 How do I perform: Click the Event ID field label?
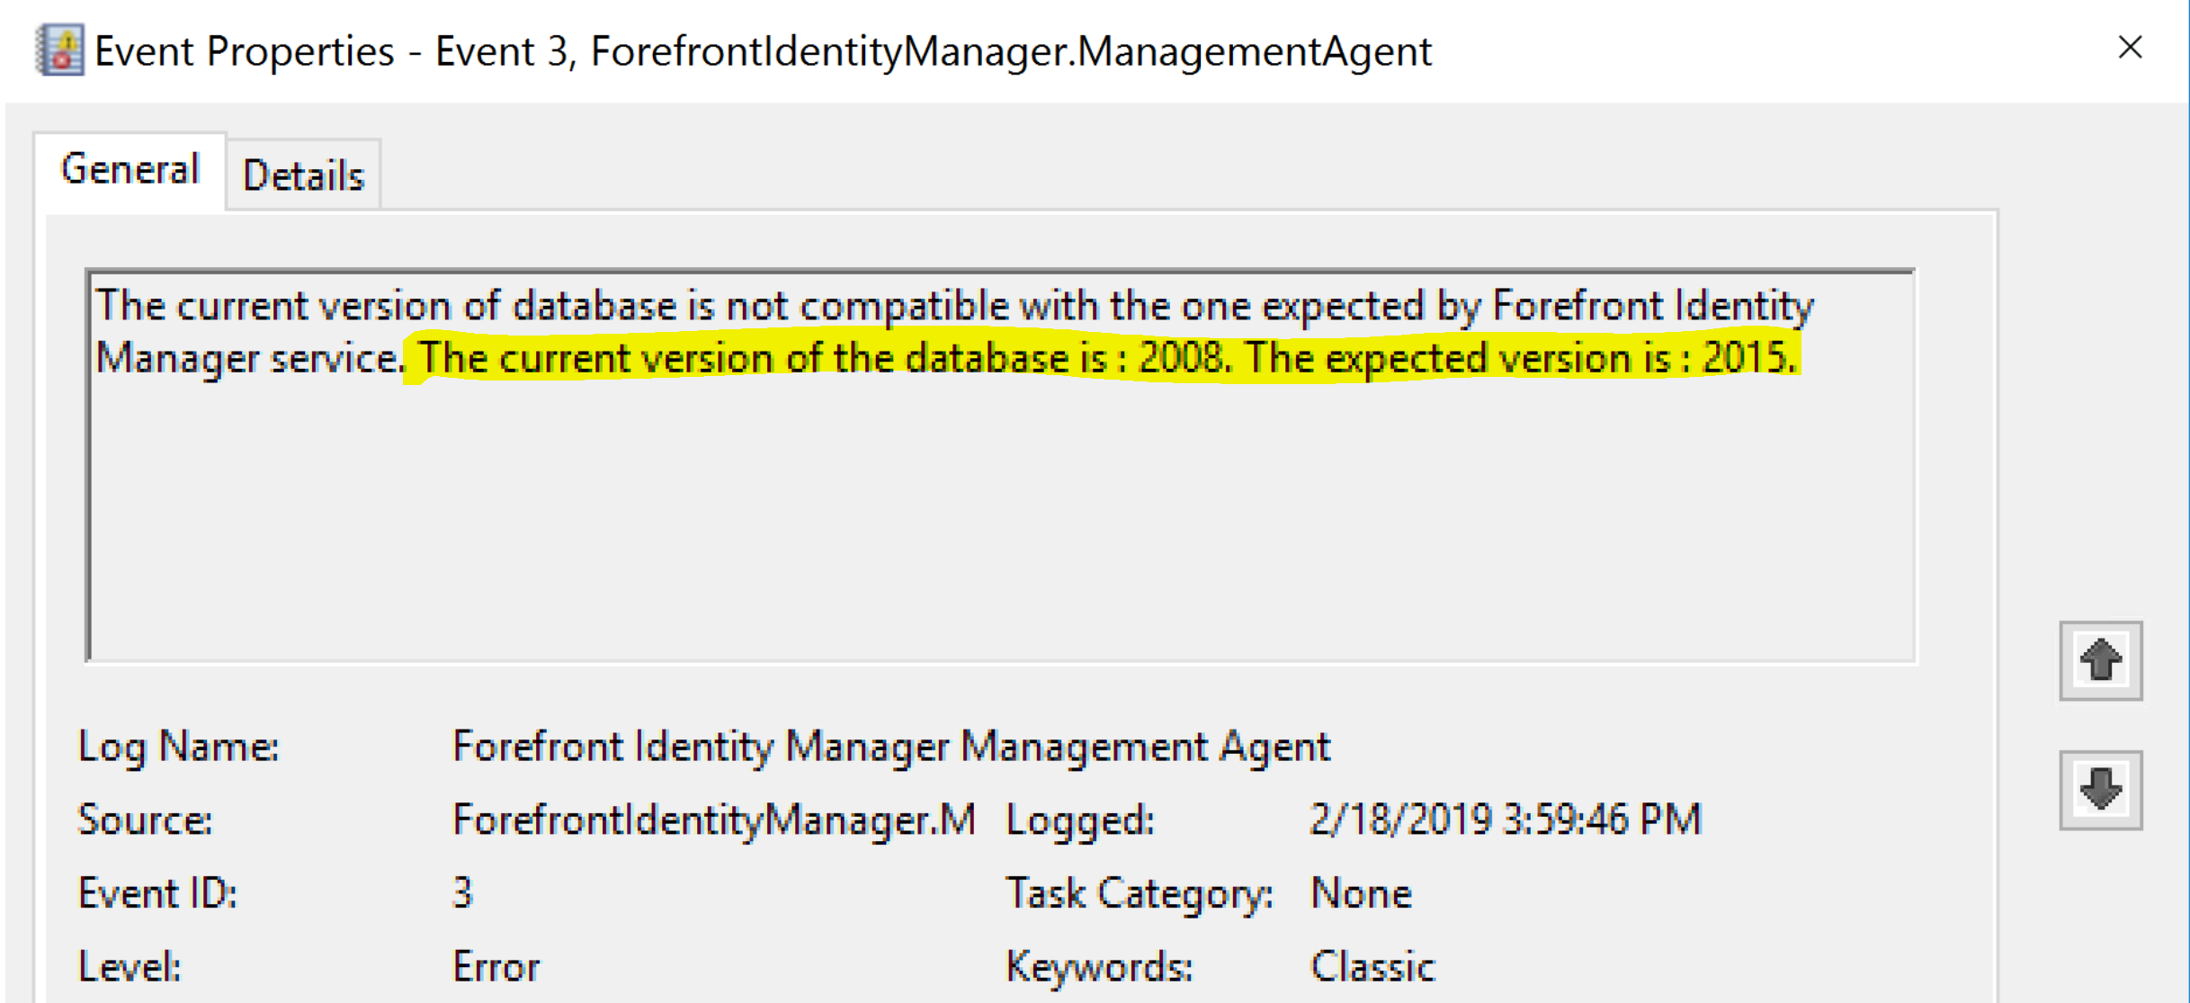[x=158, y=891]
